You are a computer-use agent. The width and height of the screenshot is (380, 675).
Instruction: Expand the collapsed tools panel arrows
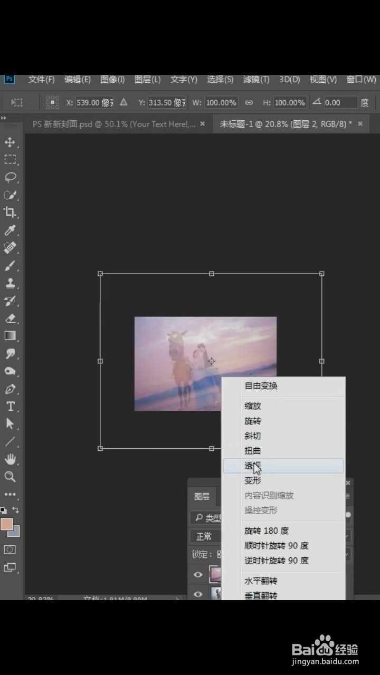3,118
